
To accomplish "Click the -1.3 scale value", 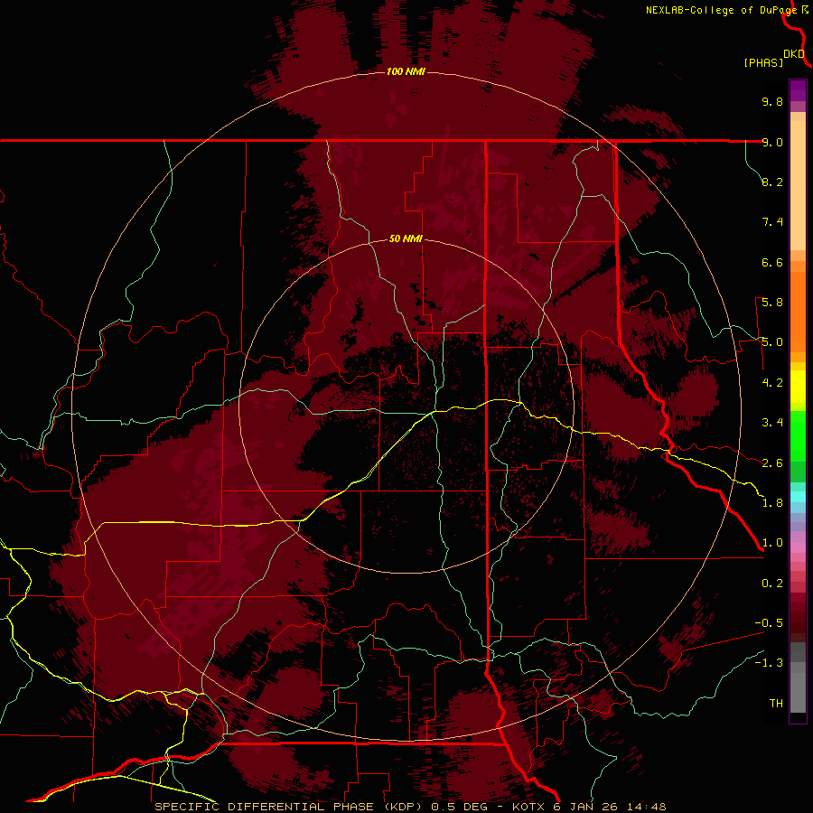I will click(769, 663).
